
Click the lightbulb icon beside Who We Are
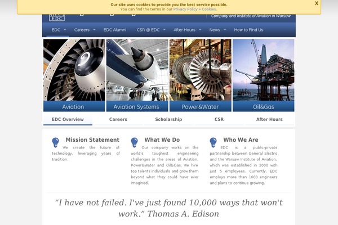point(213,142)
